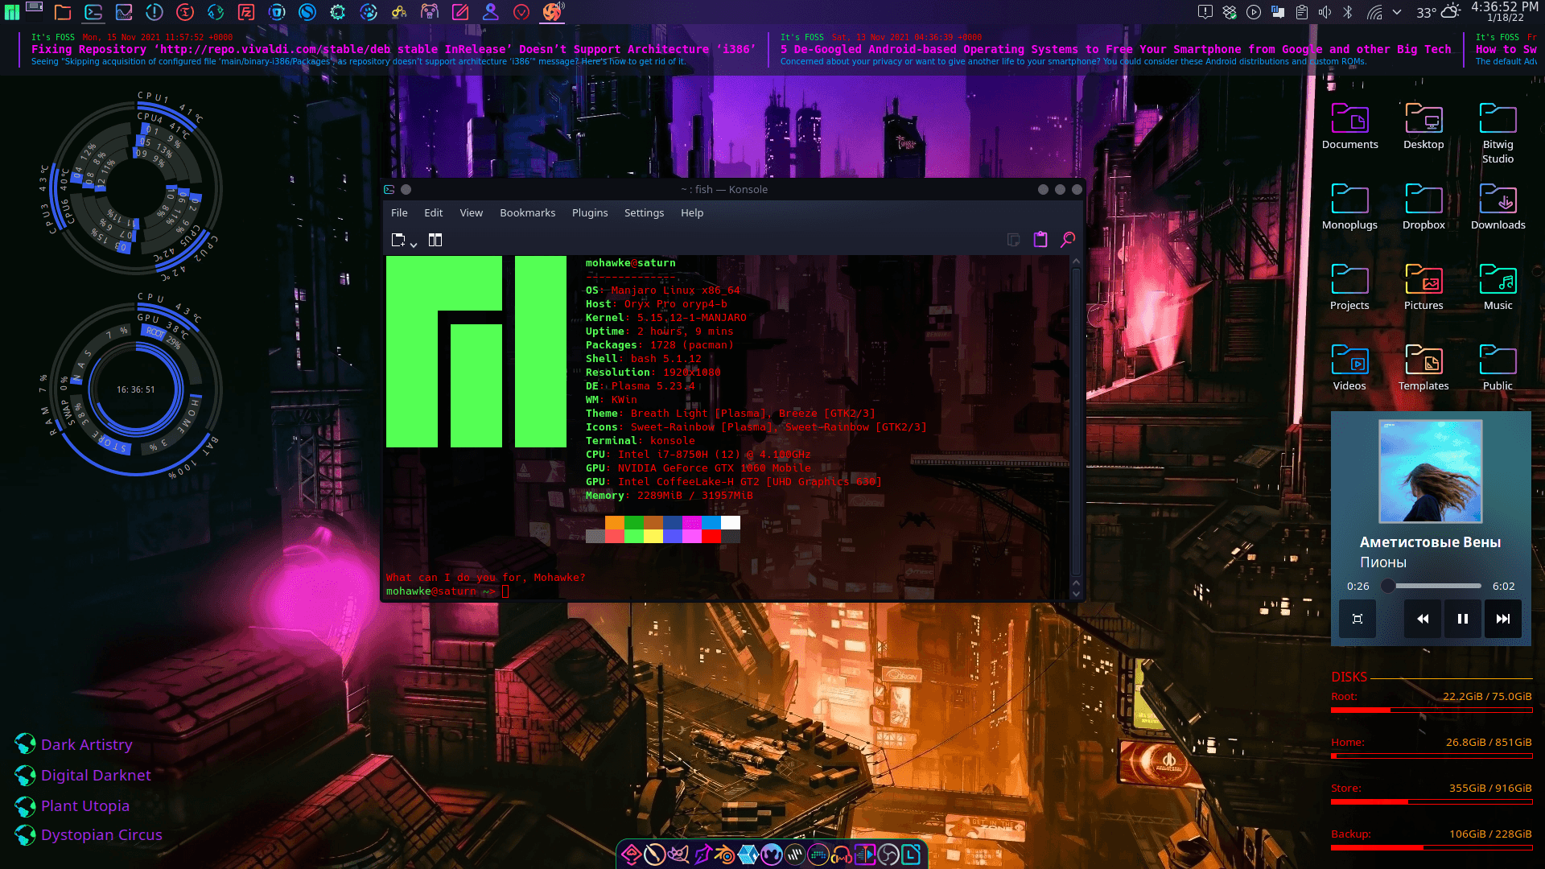This screenshot has height=869, width=1545.
Task: Click the Dropbox tray icon
Action: pos(1229,12)
